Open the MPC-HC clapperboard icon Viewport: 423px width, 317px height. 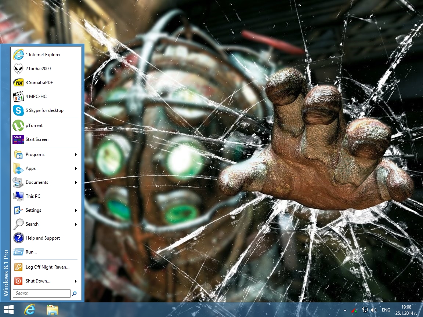pos(18,96)
